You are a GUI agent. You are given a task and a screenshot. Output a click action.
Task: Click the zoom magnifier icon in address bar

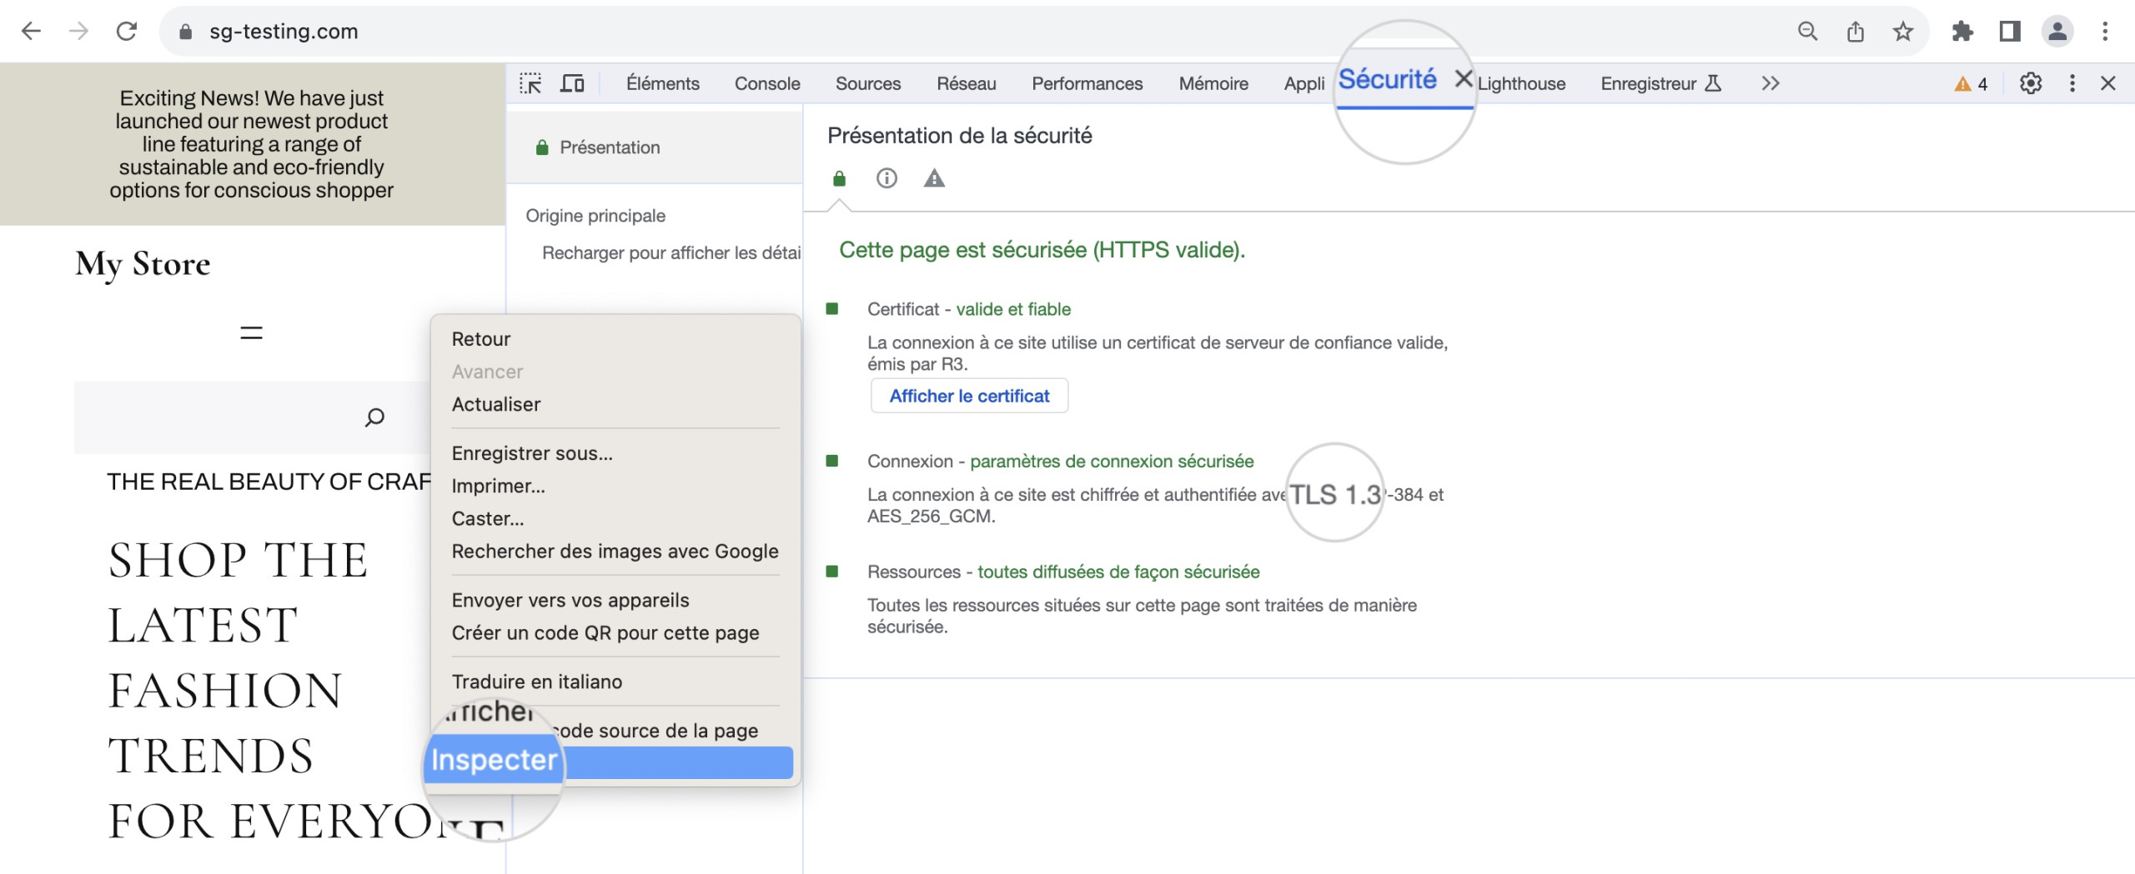[1807, 32]
